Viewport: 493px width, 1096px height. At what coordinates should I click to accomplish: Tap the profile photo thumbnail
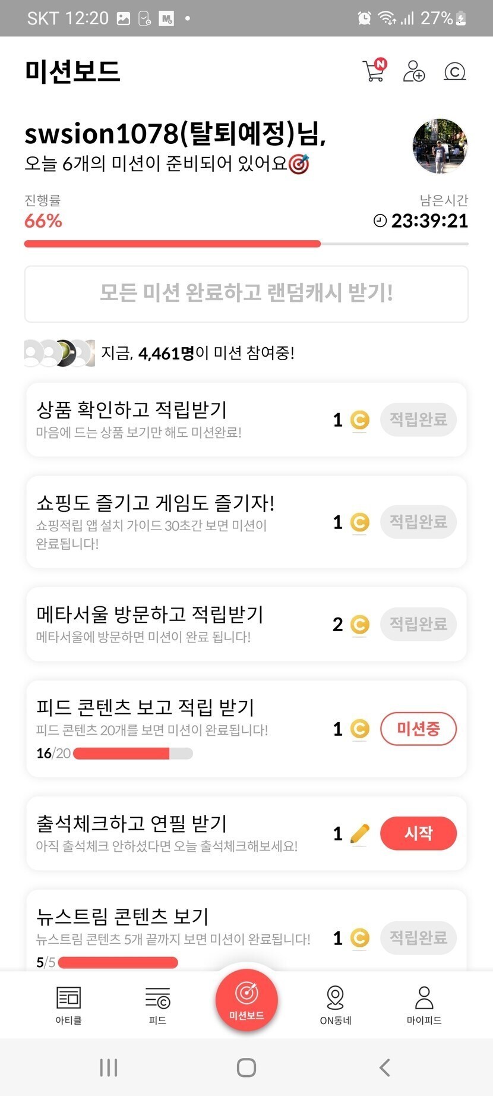point(440,146)
